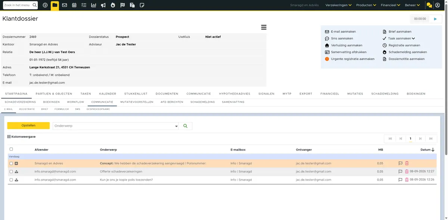
Task: Expand the Verzekeringen menu dropdown
Action: coord(338,5)
